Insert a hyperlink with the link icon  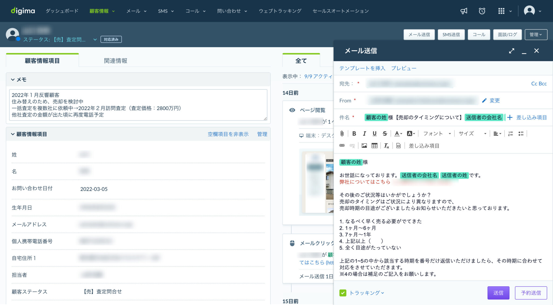(x=342, y=145)
